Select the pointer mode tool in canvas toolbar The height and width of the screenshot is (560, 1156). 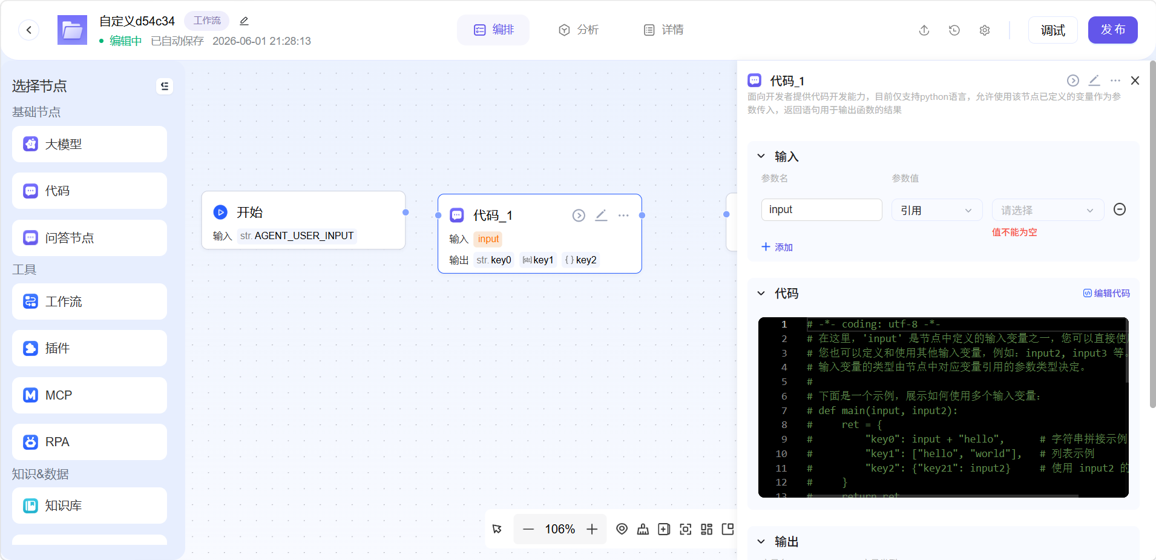click(497, 529)
